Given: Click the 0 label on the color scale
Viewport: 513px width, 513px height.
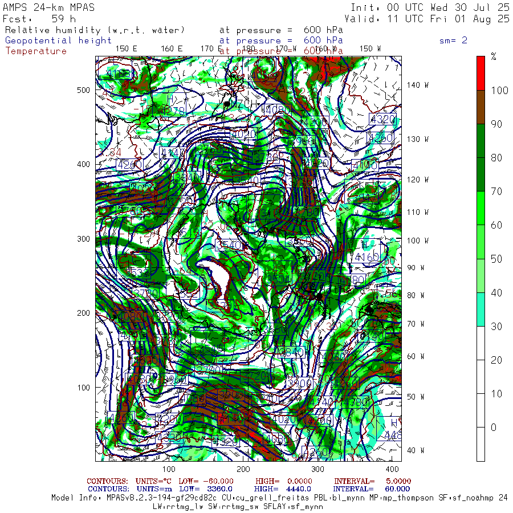Looking at the screenshot, I should pyautogui.click(x=494, y=427).
